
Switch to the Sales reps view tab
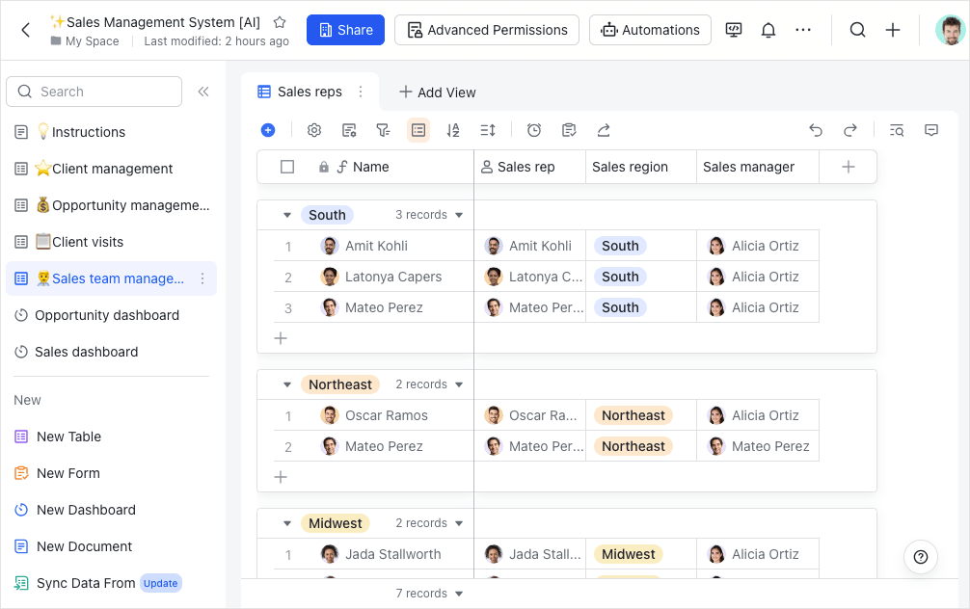310,92
